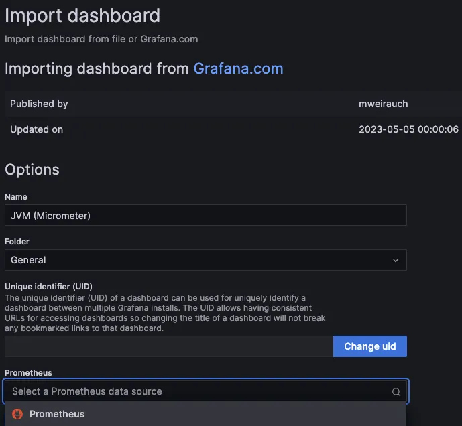This screenshot has width=462, height=426.
Task: Open the General folder dropdown
Action: point(206,260)
